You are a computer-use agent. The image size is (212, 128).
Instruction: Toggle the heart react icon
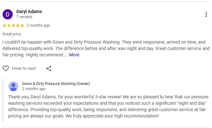point(6,68)
